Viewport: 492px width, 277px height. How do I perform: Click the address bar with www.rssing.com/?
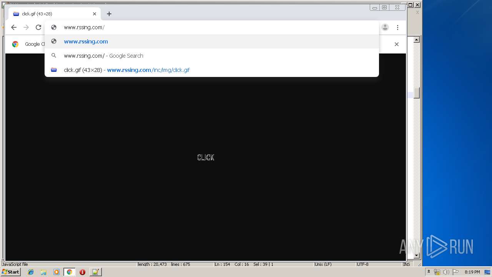tap(211, 27)
